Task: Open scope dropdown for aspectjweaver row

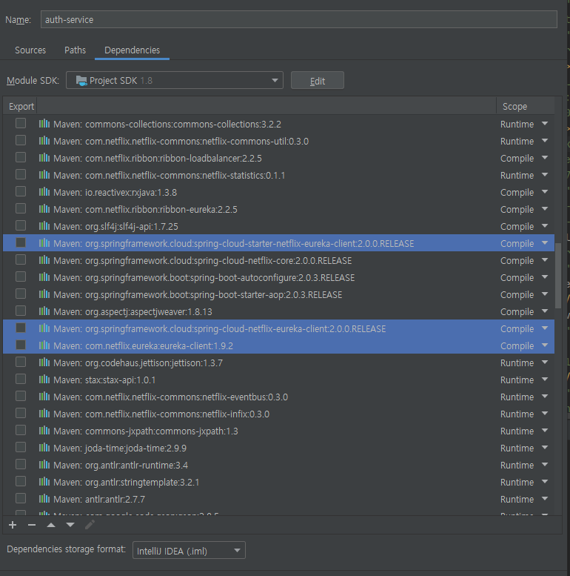Action: pyautogui.click(x=545, y=311)
